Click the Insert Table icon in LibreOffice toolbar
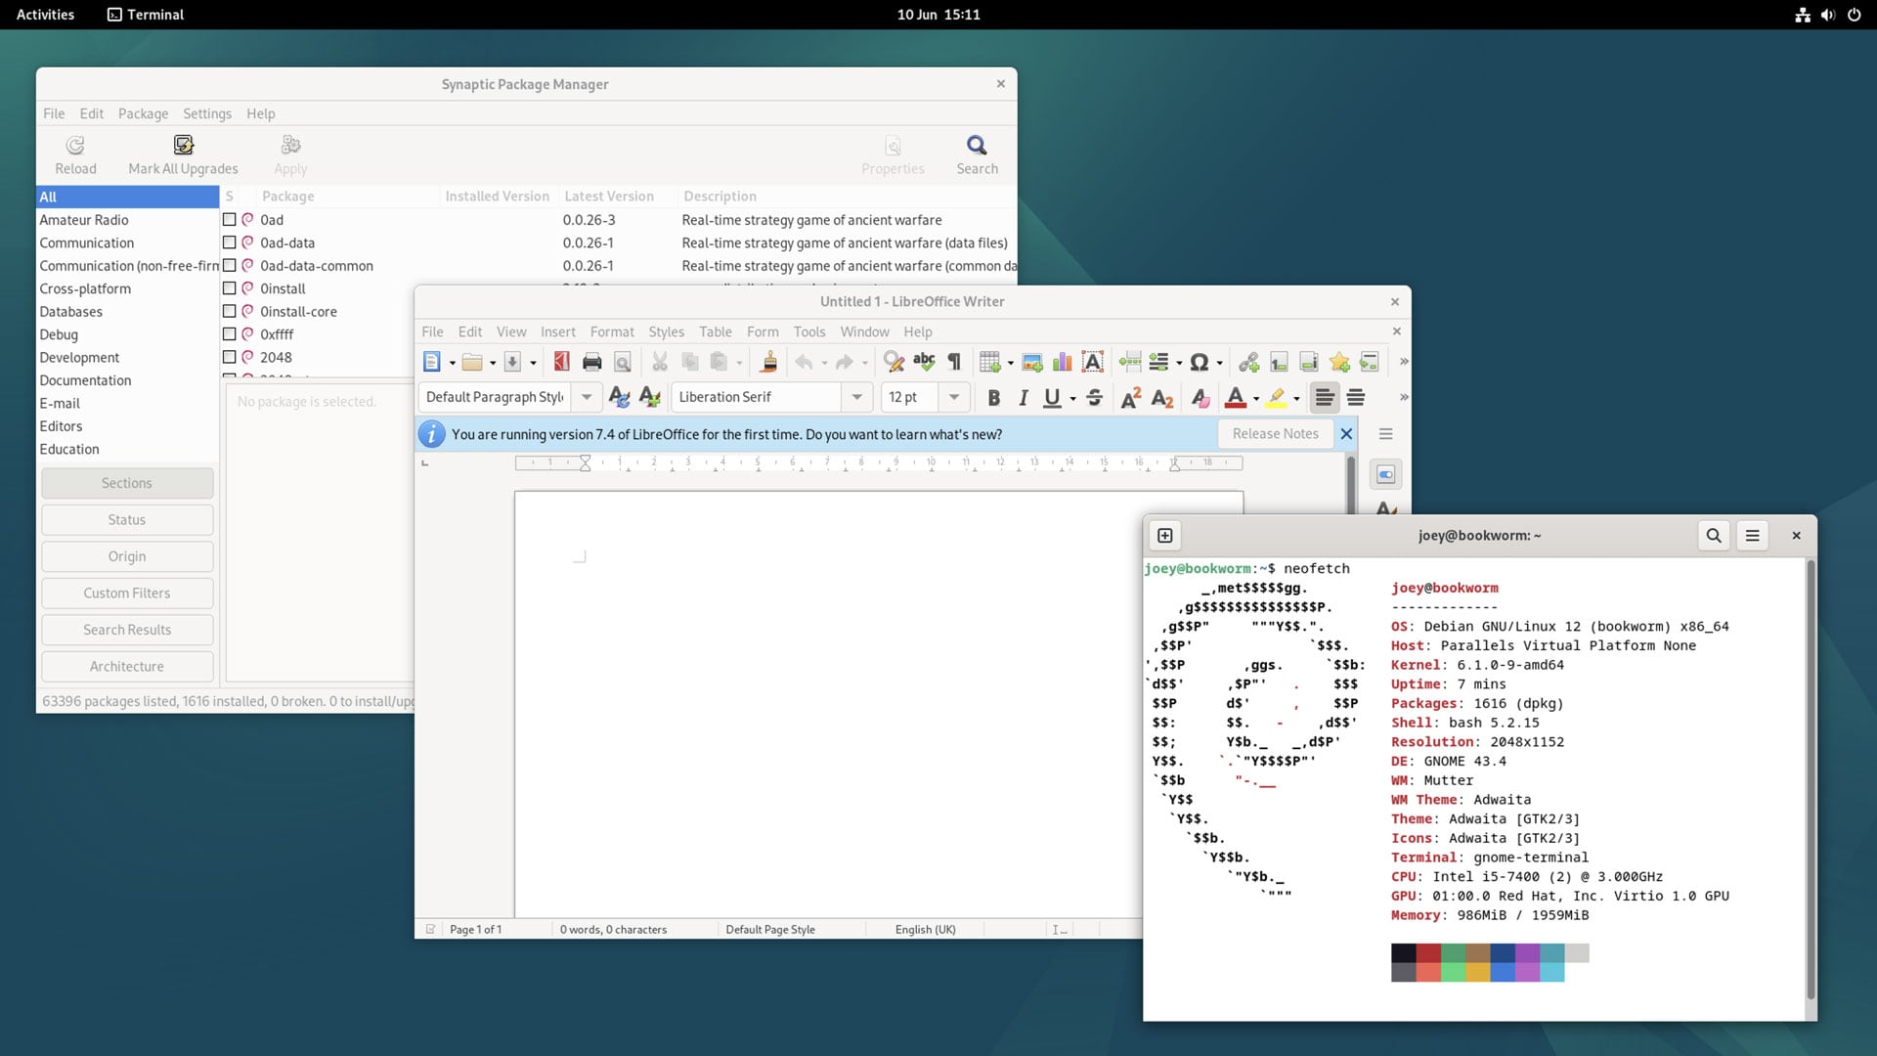The height and width of the screenshot is (1056, 1877). point(990,363)
